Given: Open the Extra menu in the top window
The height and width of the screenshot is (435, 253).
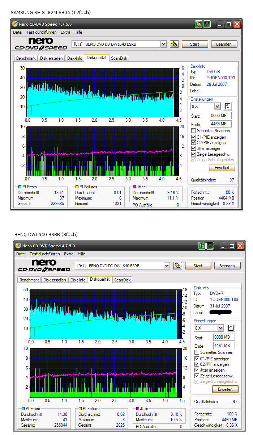Looking at the screenshot, I should point(65,32).
